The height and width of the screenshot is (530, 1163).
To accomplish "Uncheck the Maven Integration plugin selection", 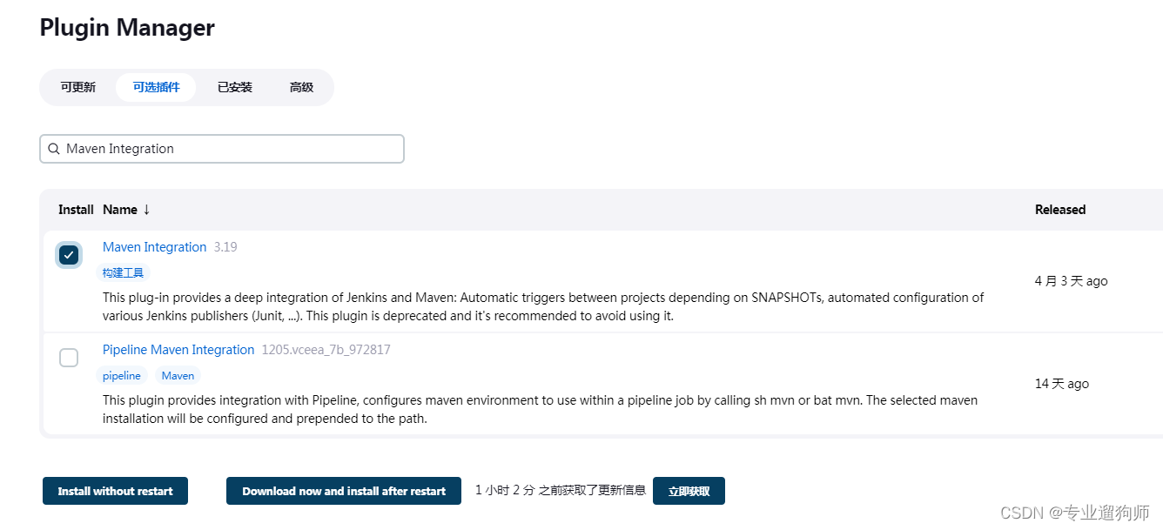I will (69, 254).
